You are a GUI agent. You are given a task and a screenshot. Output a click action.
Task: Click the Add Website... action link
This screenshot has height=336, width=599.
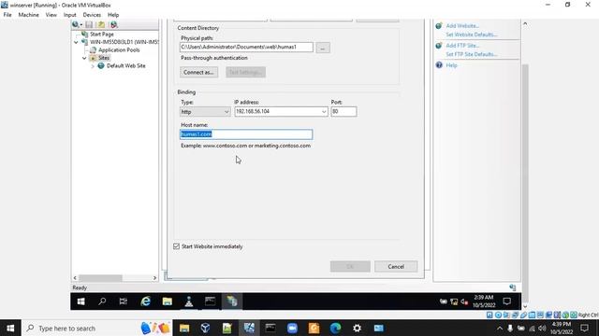462,26
